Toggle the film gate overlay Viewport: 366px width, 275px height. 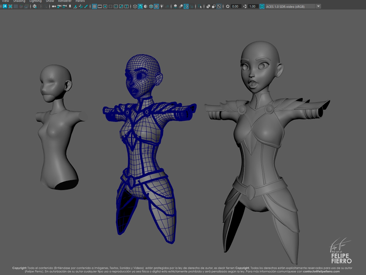[x=100, y=6]
